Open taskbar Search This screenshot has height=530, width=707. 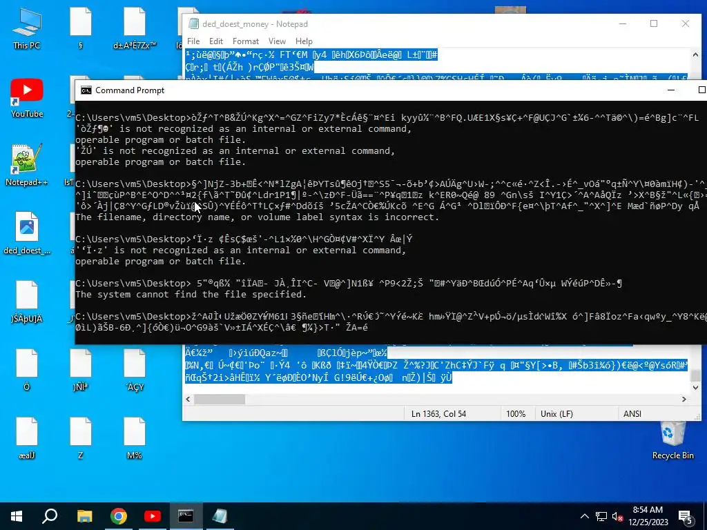click(50, 516)
